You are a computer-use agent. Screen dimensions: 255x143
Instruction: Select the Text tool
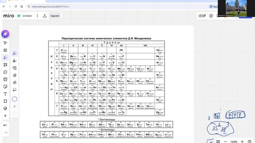click(5, 94)
